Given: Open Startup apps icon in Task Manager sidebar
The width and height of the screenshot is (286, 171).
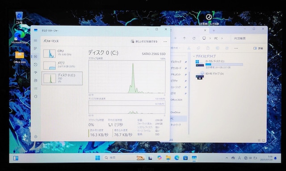Looking at the screenshot, I should click(x=36, y=72).
